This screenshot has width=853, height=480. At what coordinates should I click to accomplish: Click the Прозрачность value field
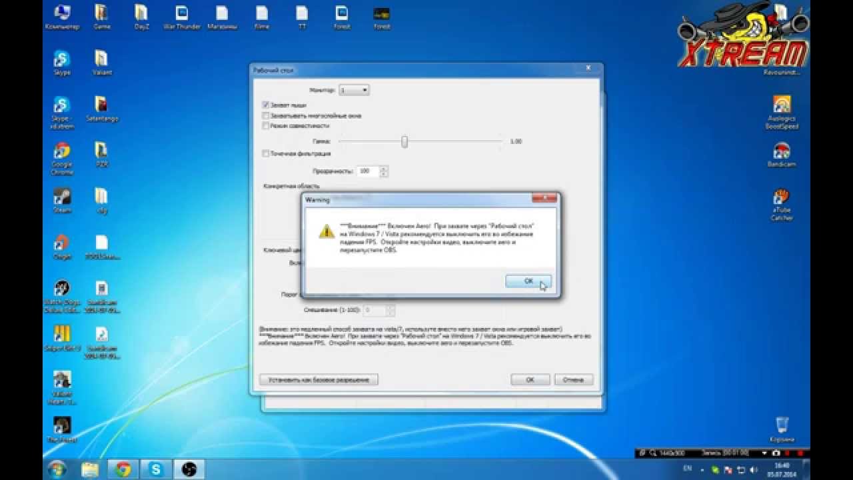[x=367, y=171]
